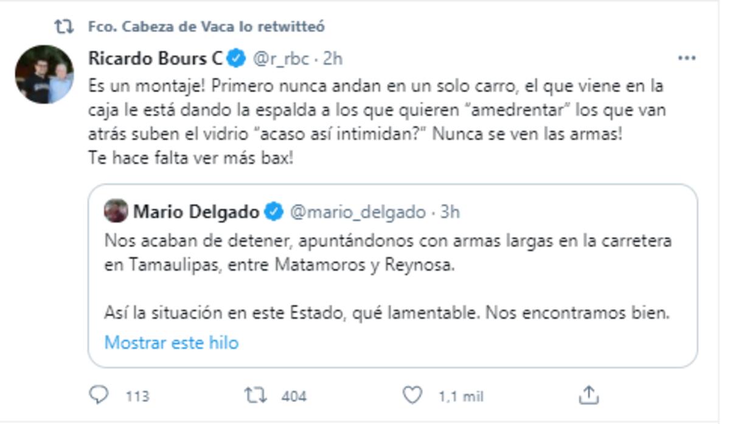Like the tweet with the heart icon
730x424 pixels.
[413, 396]
